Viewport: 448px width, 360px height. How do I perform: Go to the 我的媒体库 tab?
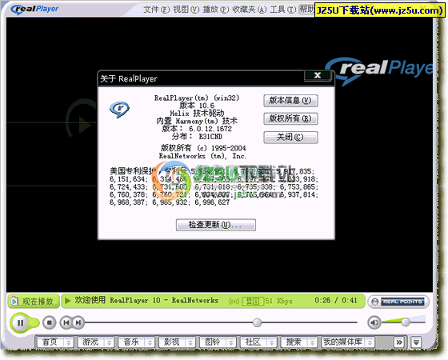(x=342, y=342)
